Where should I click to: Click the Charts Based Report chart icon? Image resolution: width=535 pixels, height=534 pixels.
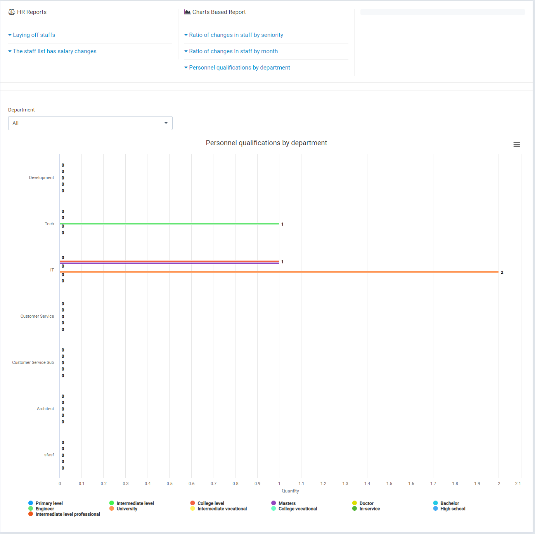[x=187, y=12]
